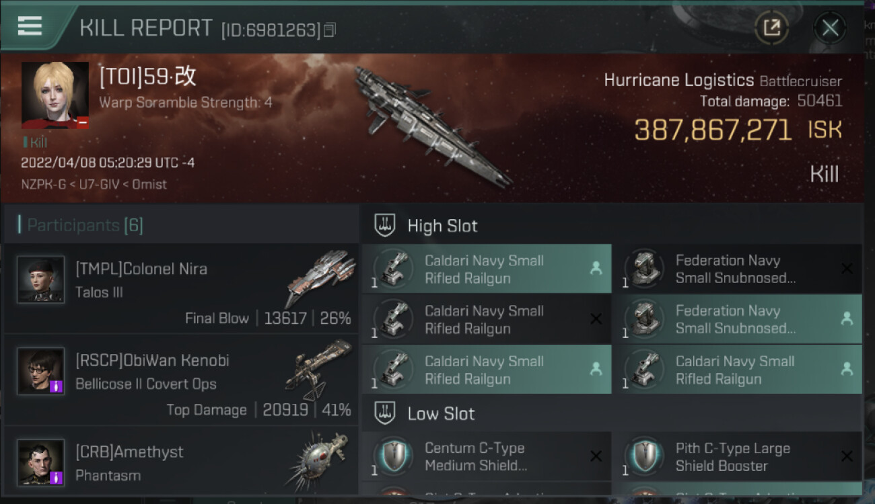Select Centum C-Type Medium Shield module
The width and height of the screenshot is (875, 504).
(487, 456)
